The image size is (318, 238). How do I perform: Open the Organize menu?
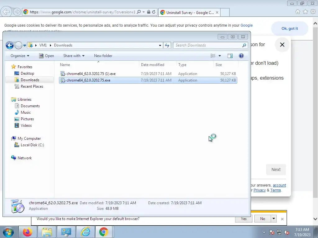(x=20, y=56)
